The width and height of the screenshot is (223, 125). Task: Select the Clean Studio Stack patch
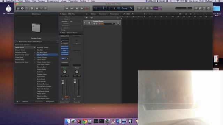[47, 62]
